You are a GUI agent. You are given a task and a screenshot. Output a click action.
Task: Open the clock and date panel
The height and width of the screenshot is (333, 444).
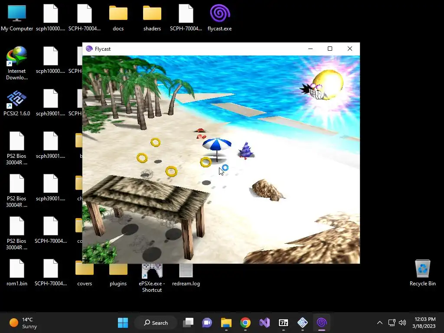click(424, 323)
